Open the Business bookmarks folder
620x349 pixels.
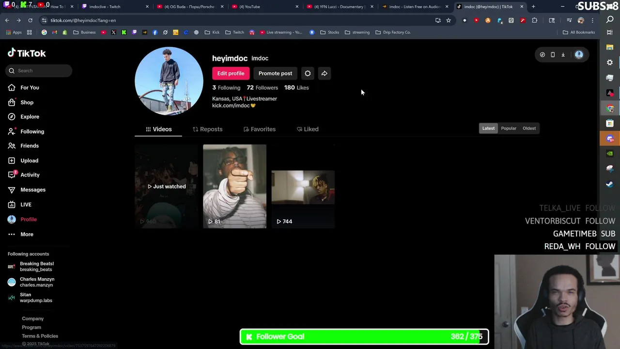(85, 32)
